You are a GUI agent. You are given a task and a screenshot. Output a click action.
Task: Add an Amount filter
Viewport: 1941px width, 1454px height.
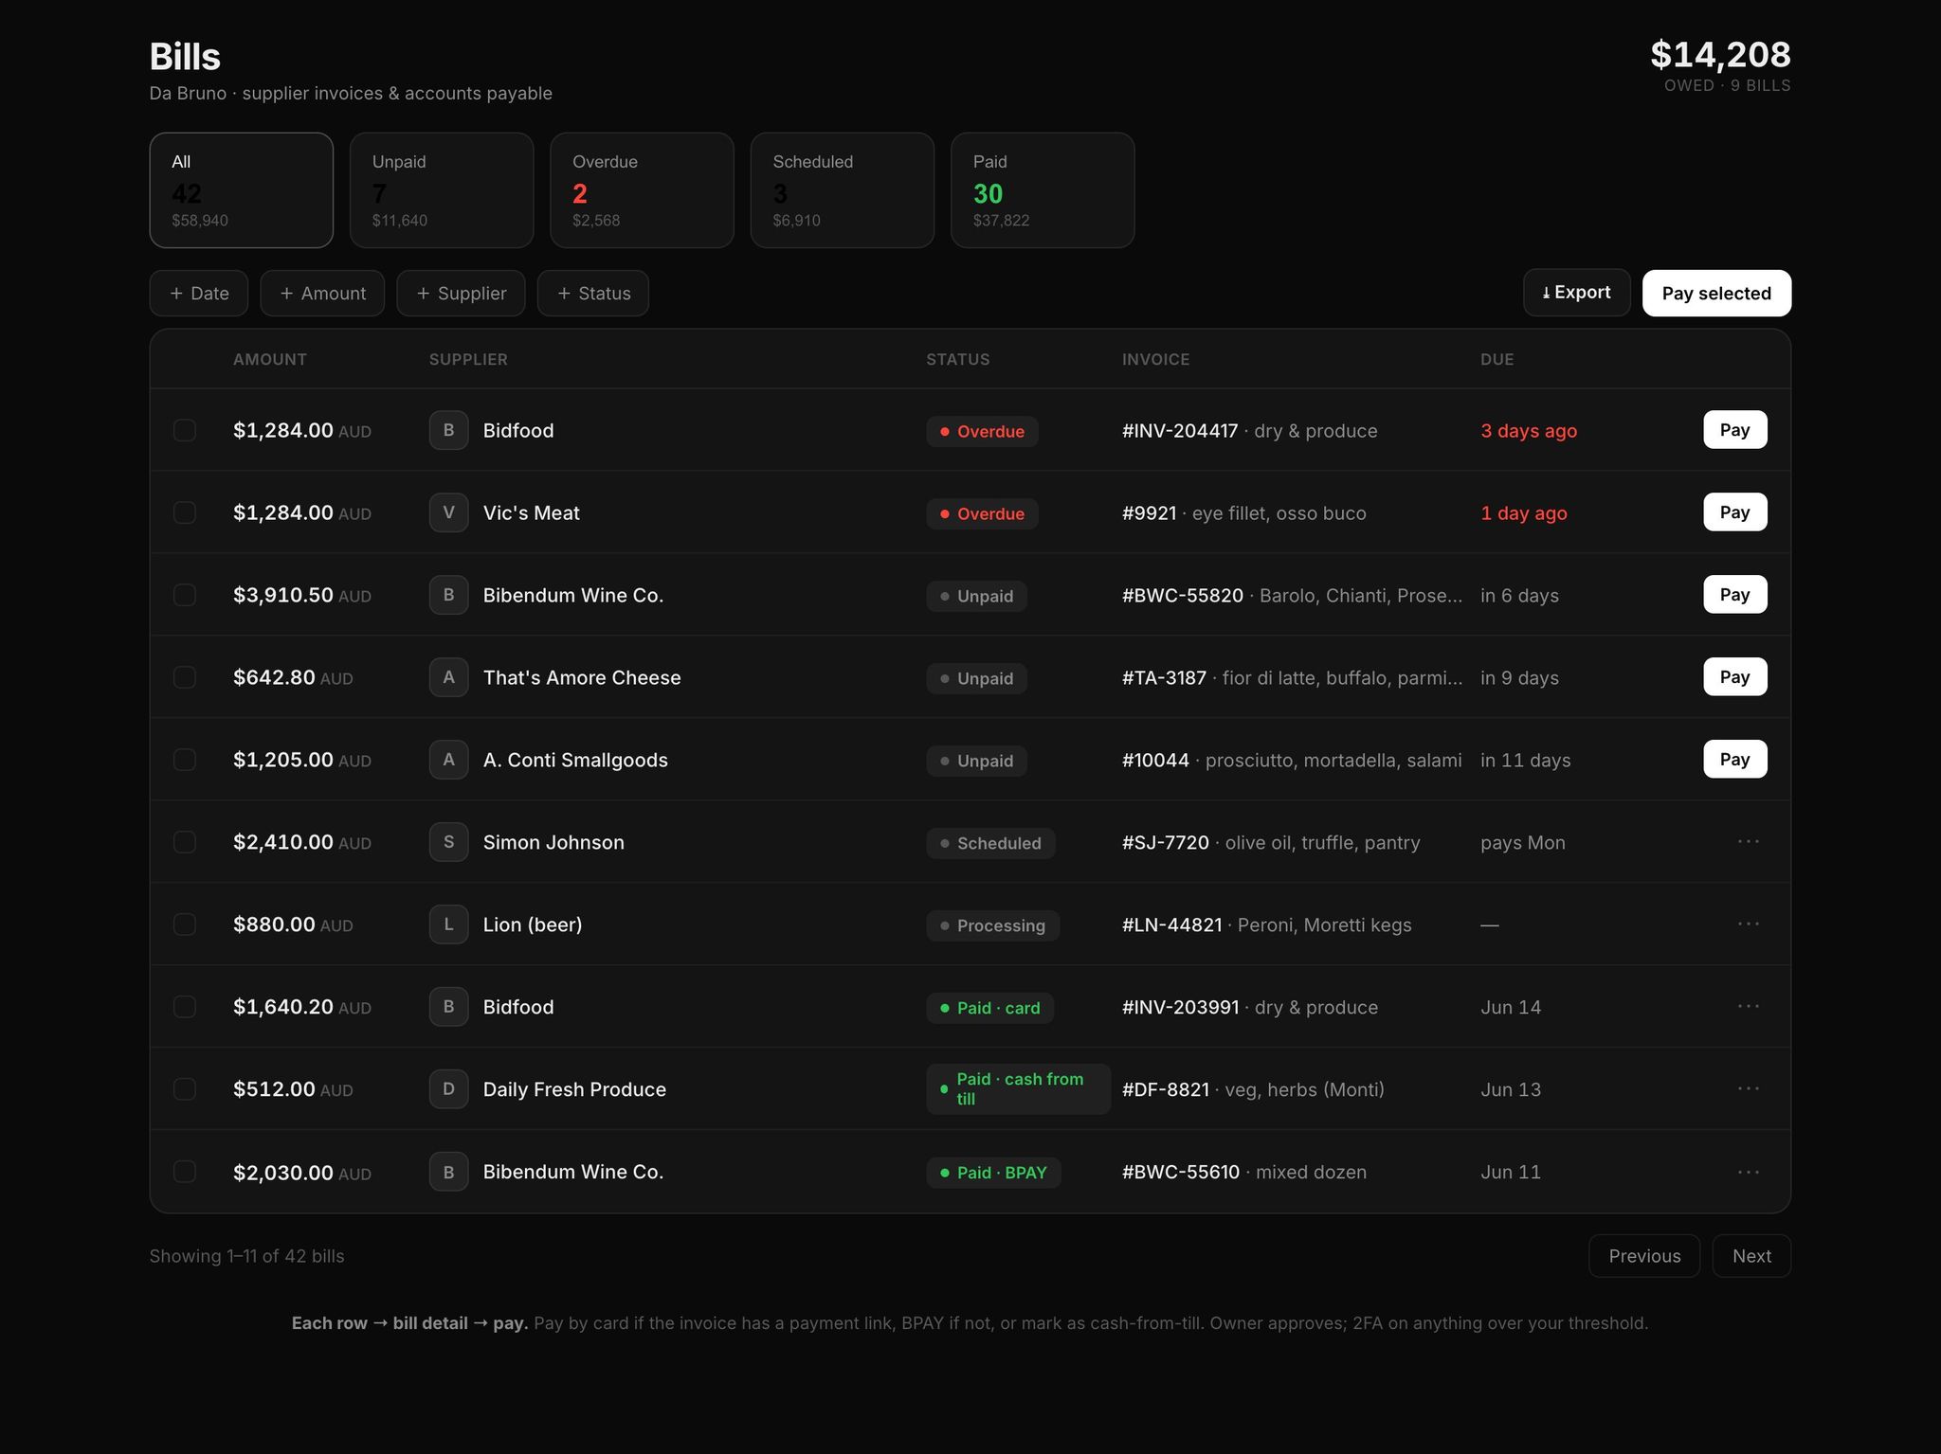coord(322,294)
